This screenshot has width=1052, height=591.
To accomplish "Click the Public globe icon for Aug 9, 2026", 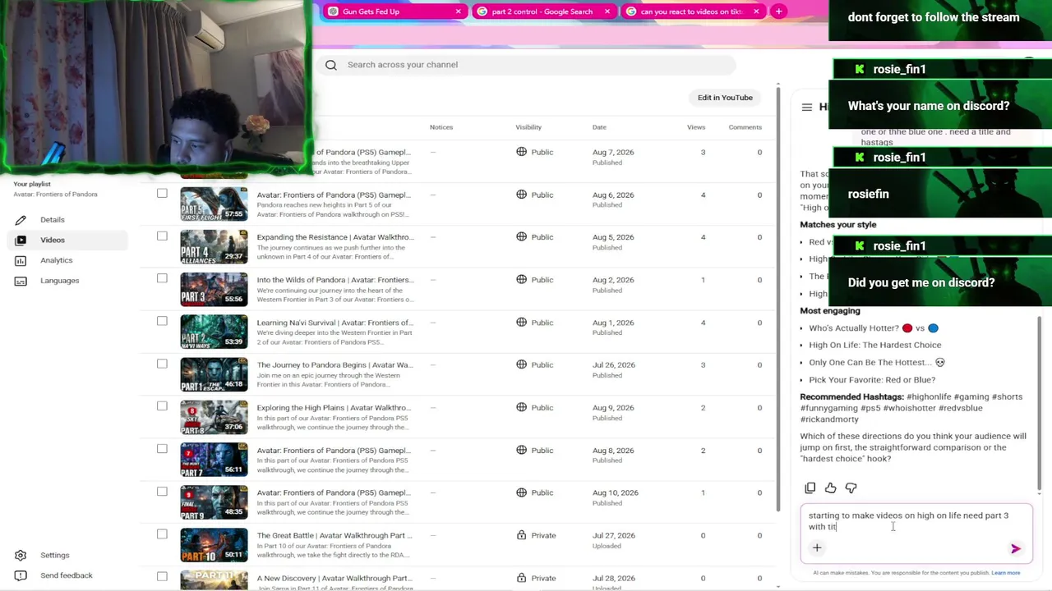I will click(x=522, y=407).
